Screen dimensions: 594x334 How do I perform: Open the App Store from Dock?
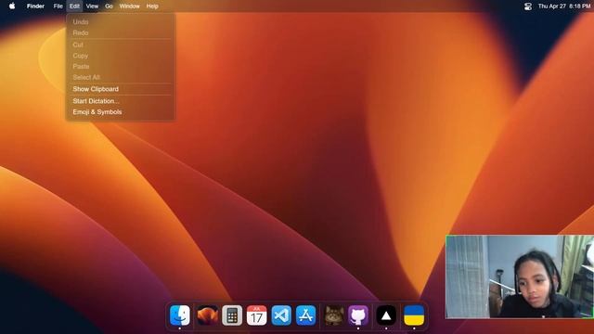305,315
